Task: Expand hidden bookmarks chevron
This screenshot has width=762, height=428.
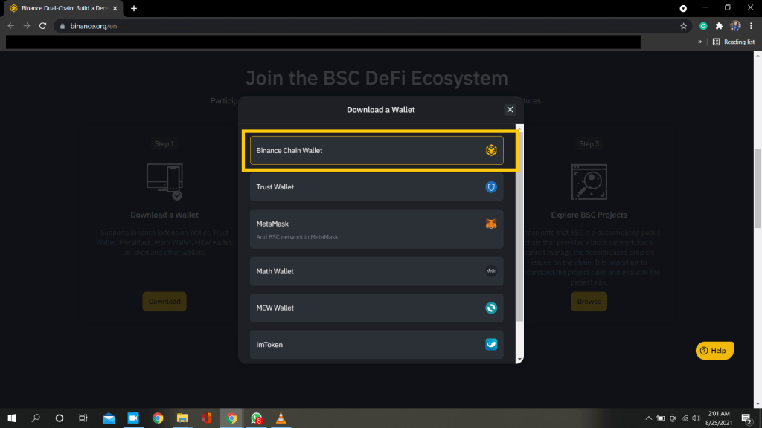Action: click(699, 42)
